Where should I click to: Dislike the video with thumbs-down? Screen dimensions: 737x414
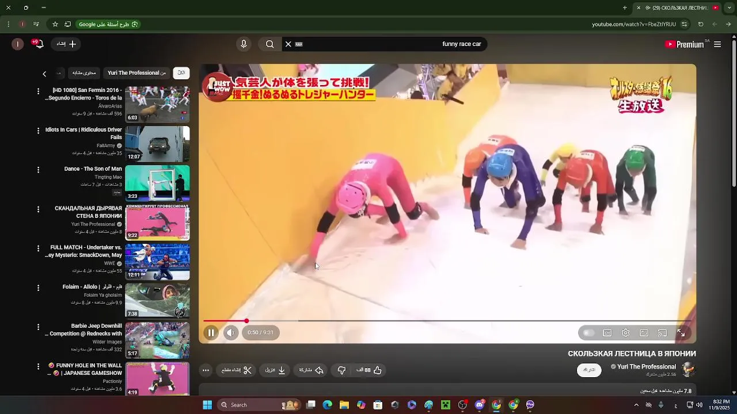[x=341, y=370]
